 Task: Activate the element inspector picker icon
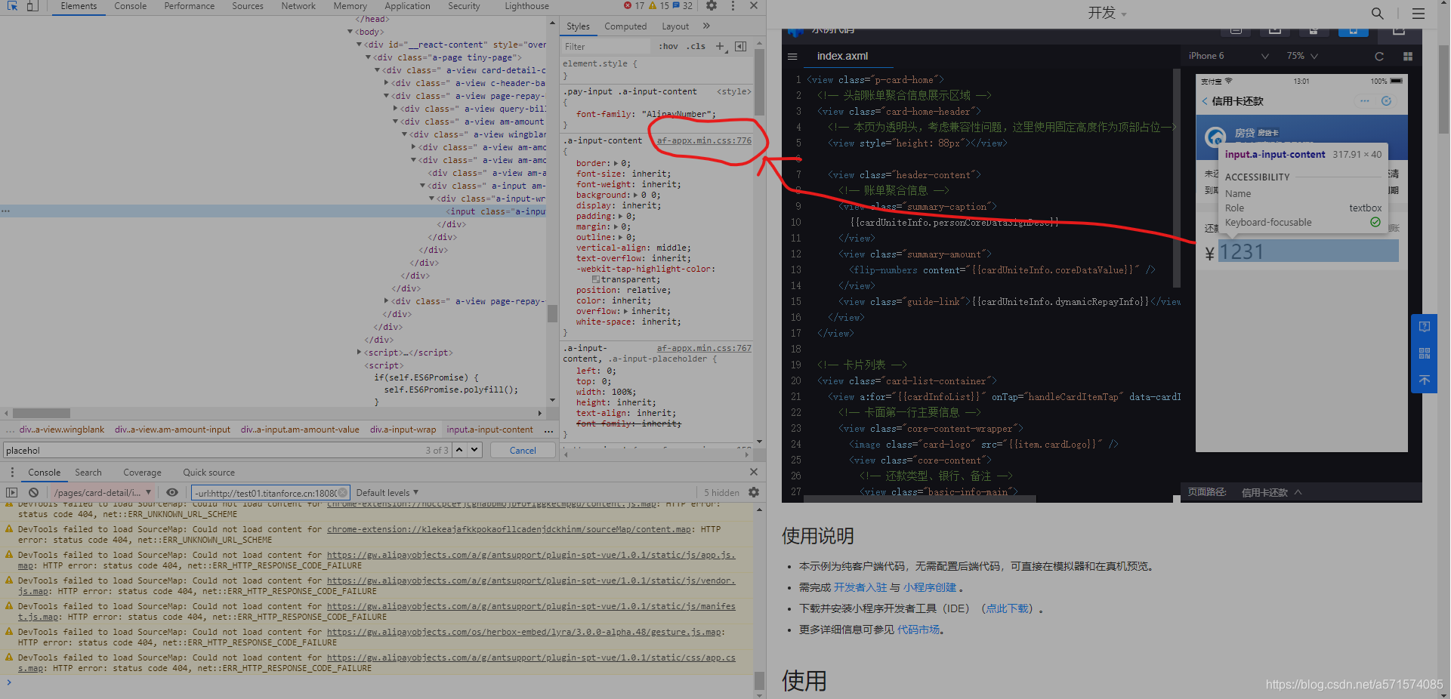[x=12, y=6]
